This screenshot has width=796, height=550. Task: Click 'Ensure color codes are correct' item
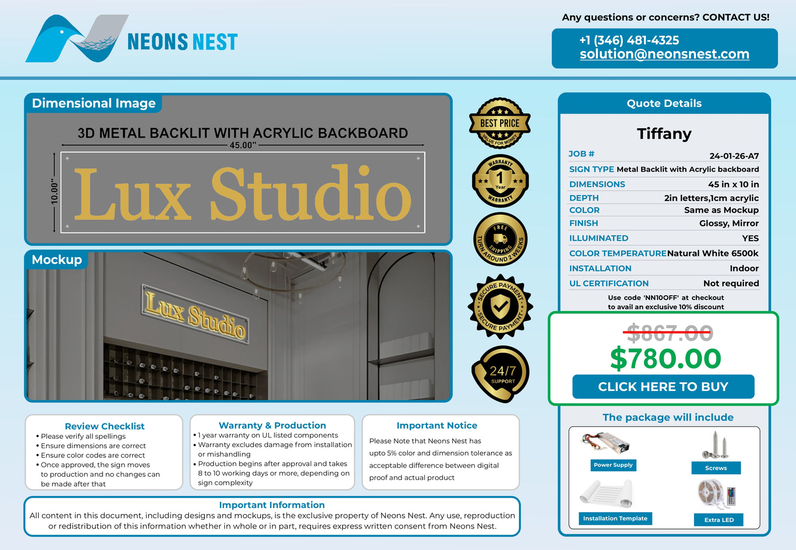(93, 455)
